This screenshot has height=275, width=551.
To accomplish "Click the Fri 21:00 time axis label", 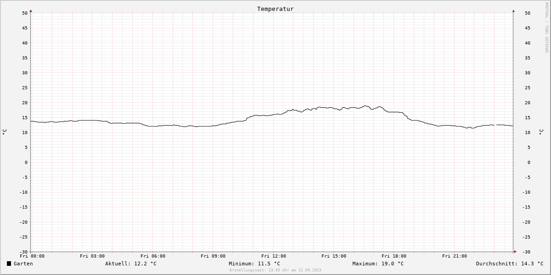I will [455, 256].
